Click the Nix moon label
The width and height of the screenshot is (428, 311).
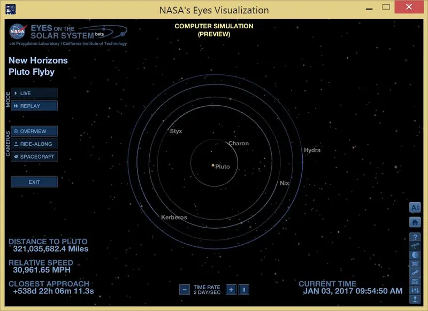(285, 183)
